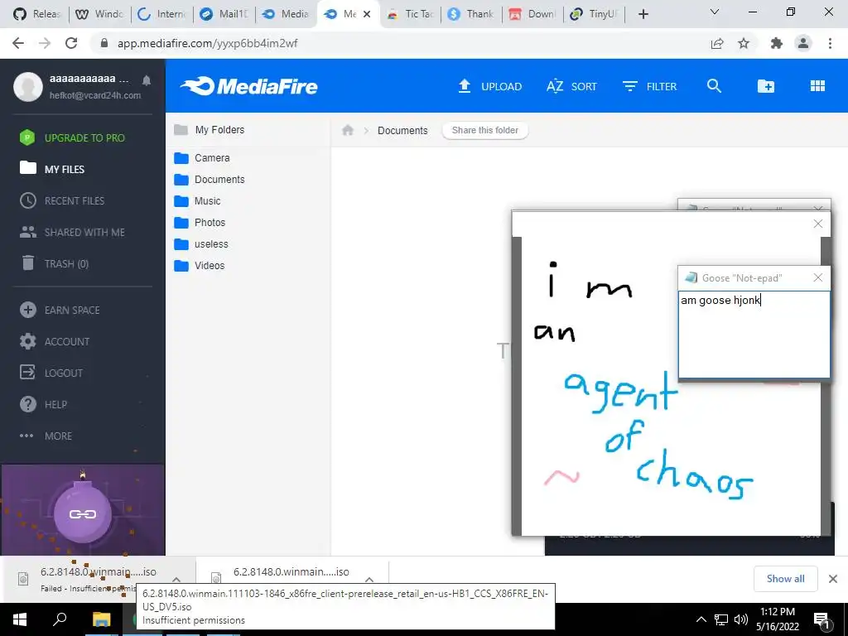Open a new browser tab

pyautogui.click(x=643, y=14)
